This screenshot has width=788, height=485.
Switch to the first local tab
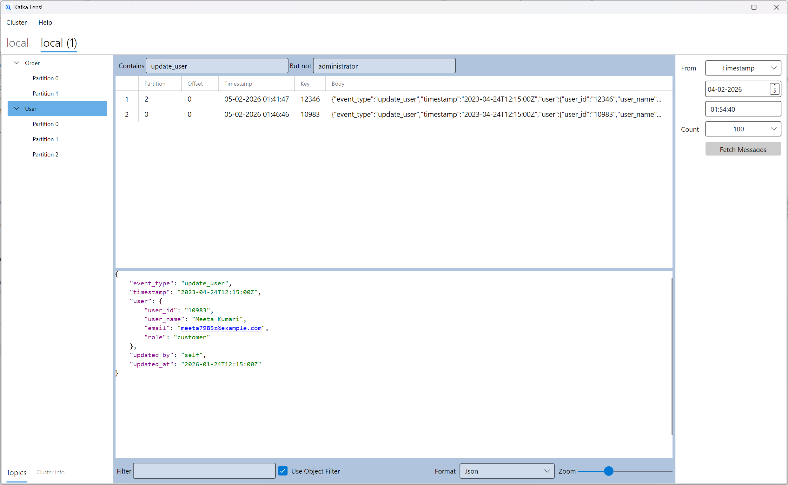point(18,43)
